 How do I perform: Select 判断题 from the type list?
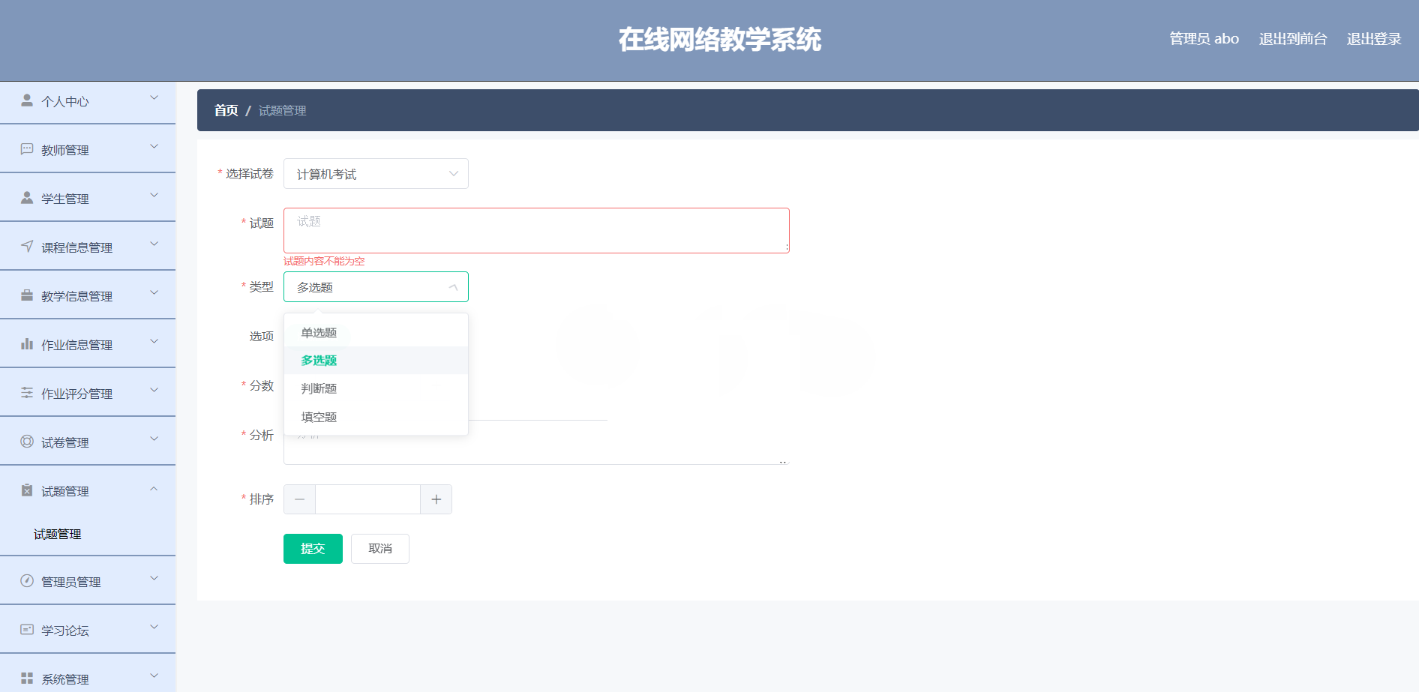pos(317,388)
